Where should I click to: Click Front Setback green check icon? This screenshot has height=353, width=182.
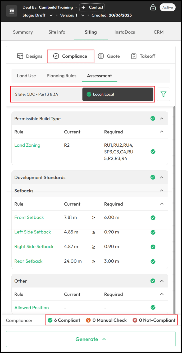point(153,218)
